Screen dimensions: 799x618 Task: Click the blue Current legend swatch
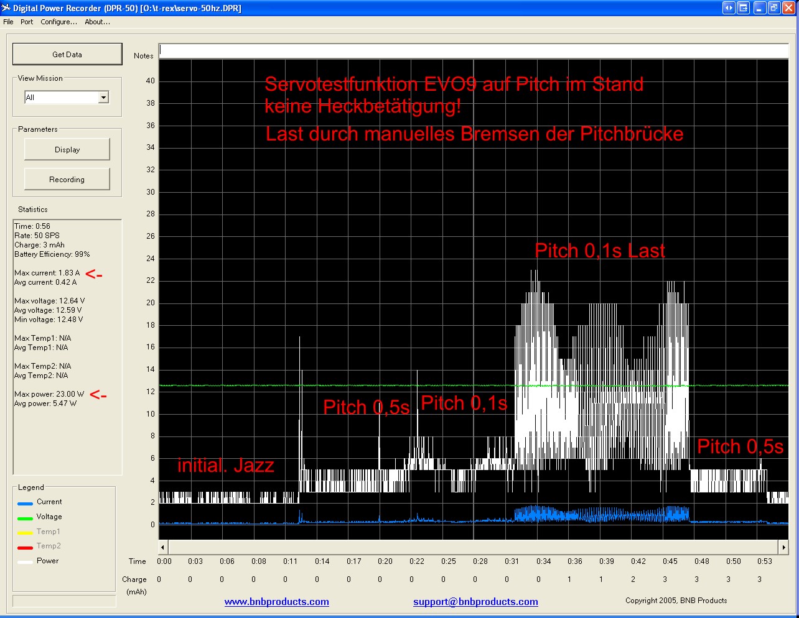coord(25,504)
